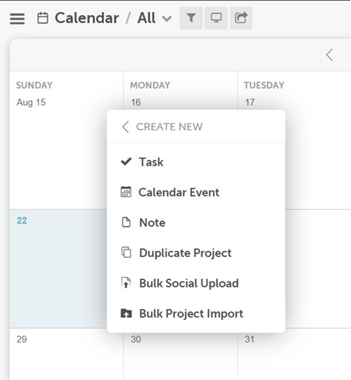Click the calendar icon beside Calendar title
The image size is (351, 380).
click(43, 18)
